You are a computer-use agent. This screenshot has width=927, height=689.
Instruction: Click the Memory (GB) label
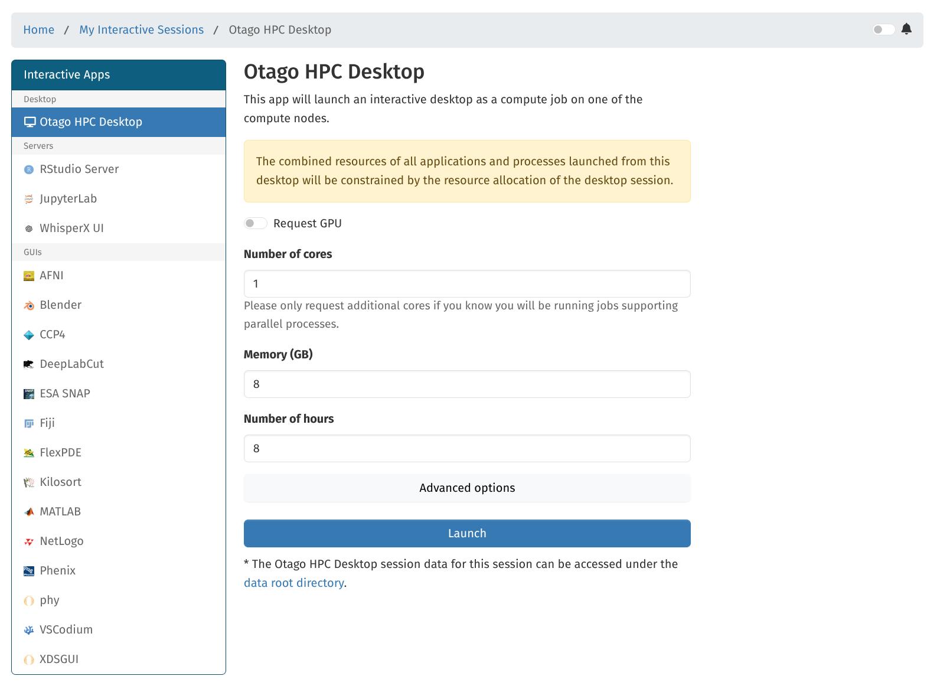tap(278, 354)
